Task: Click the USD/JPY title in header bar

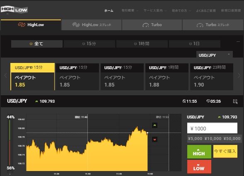Action: pos(17,101)
